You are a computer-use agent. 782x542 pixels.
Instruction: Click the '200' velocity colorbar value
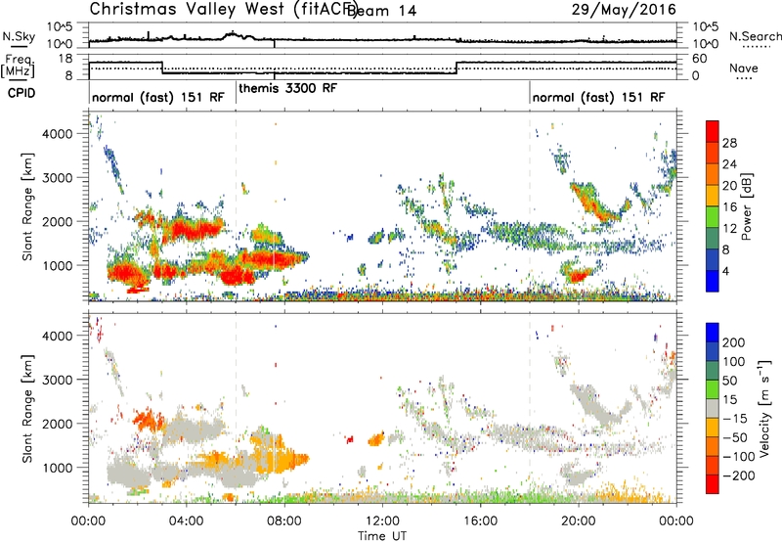[734, 342]
